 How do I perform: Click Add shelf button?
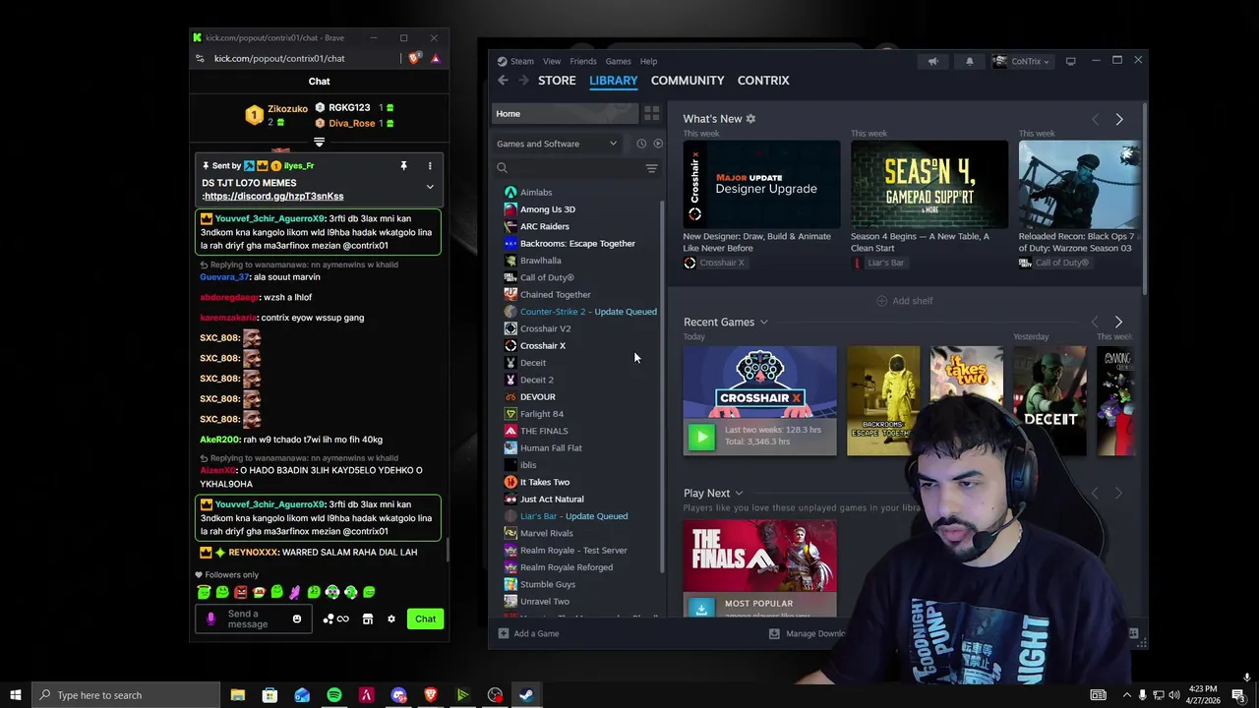905,301
